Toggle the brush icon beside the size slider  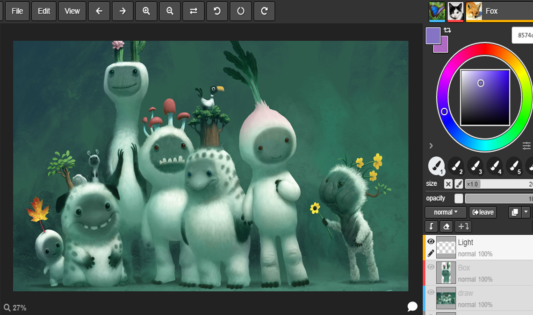pyautogui.click(x=459, y=184)
